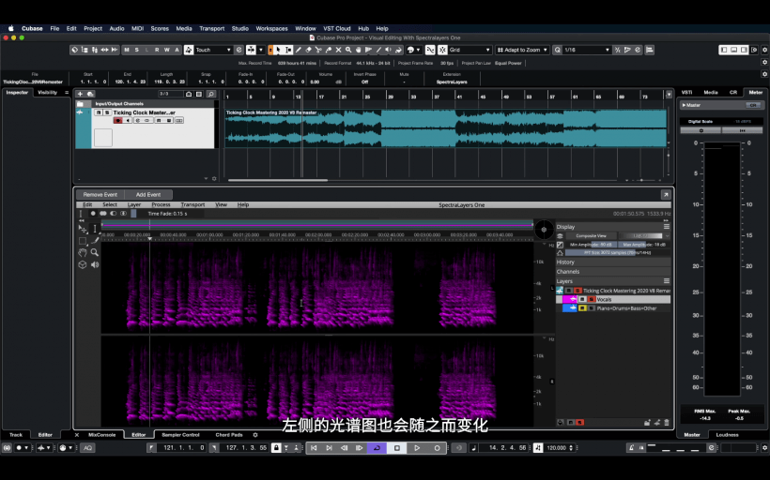Switch to the Visibility tab

point(48,92)
